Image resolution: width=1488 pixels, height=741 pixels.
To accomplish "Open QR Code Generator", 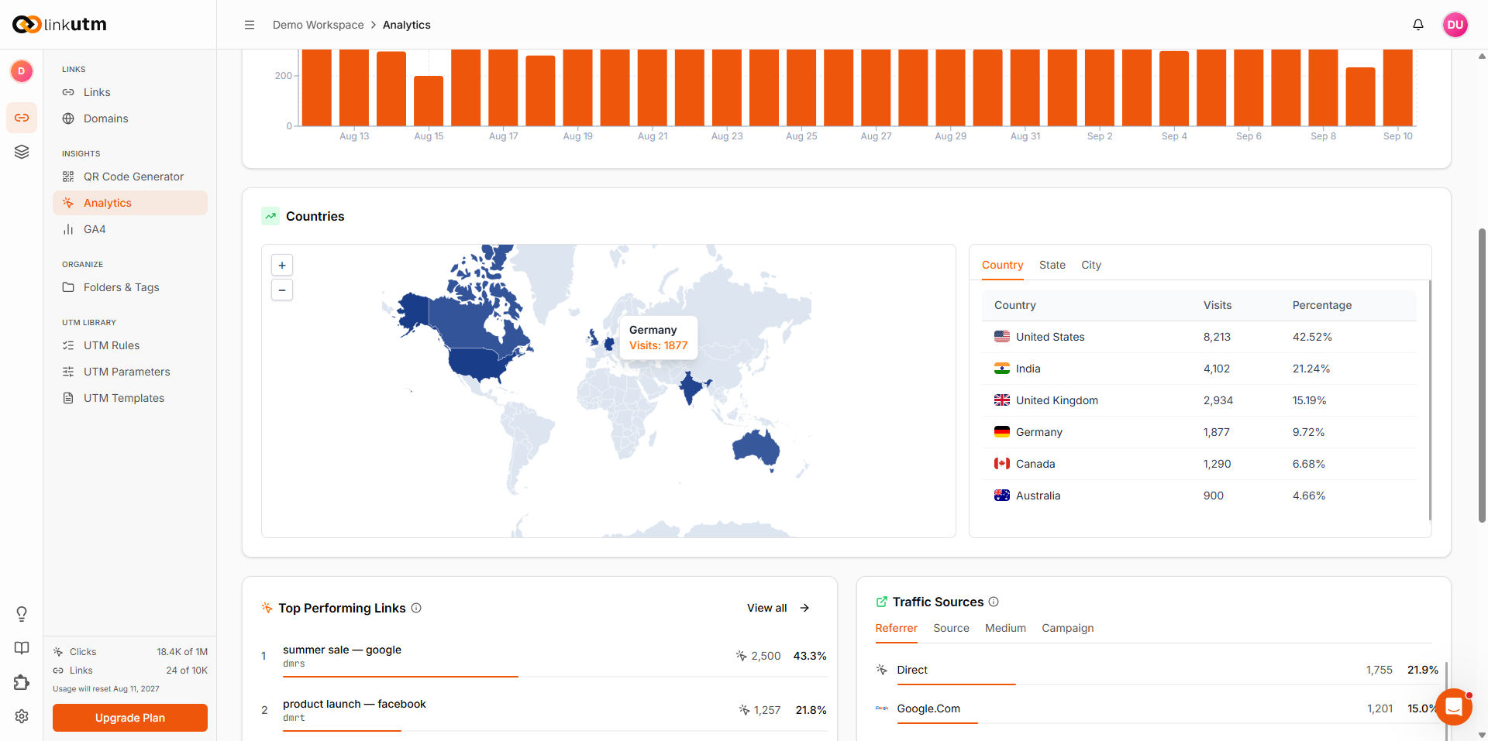I will pyautogui.click(x=130, y=177).
